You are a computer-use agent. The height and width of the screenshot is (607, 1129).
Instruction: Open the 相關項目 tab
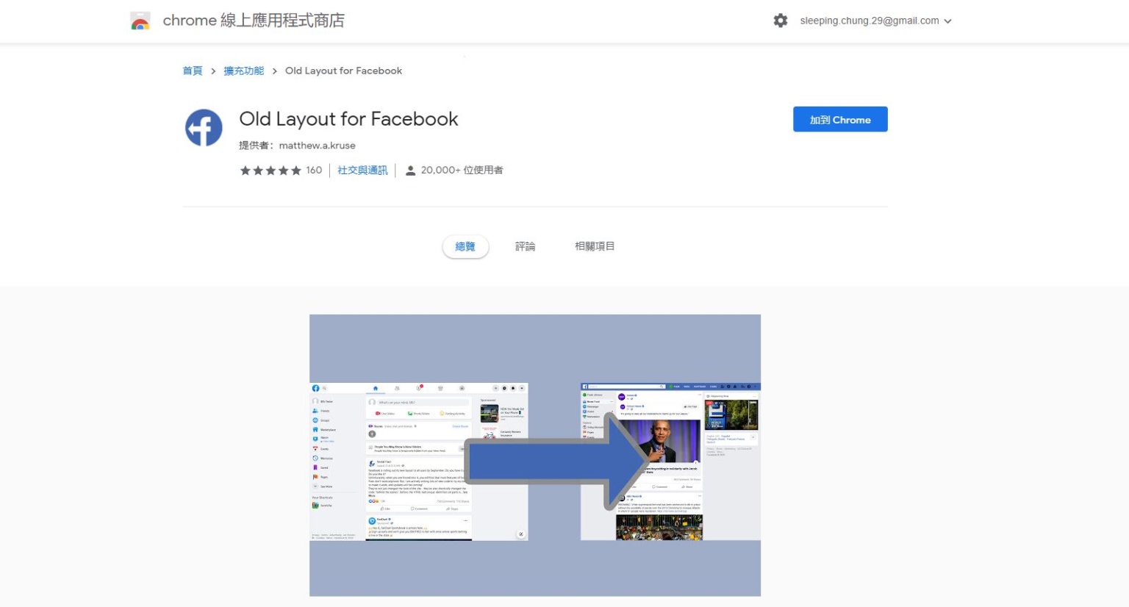click(x=595, y=246)
